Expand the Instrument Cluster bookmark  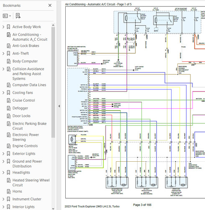[x=3, y=199]
